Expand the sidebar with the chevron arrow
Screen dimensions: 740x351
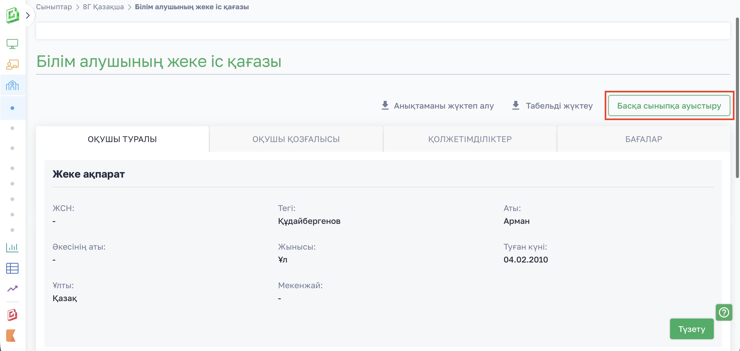click(x=28, y=15)
